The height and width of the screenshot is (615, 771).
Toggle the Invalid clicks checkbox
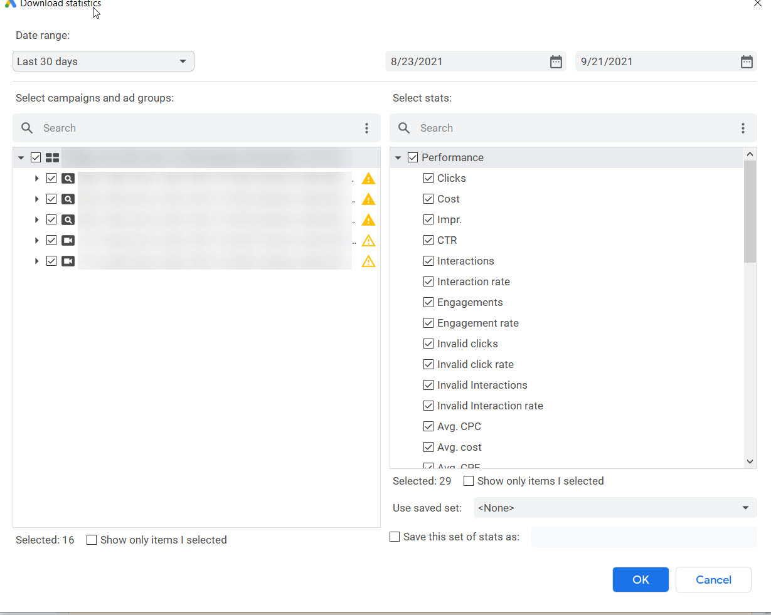(428, 344)
